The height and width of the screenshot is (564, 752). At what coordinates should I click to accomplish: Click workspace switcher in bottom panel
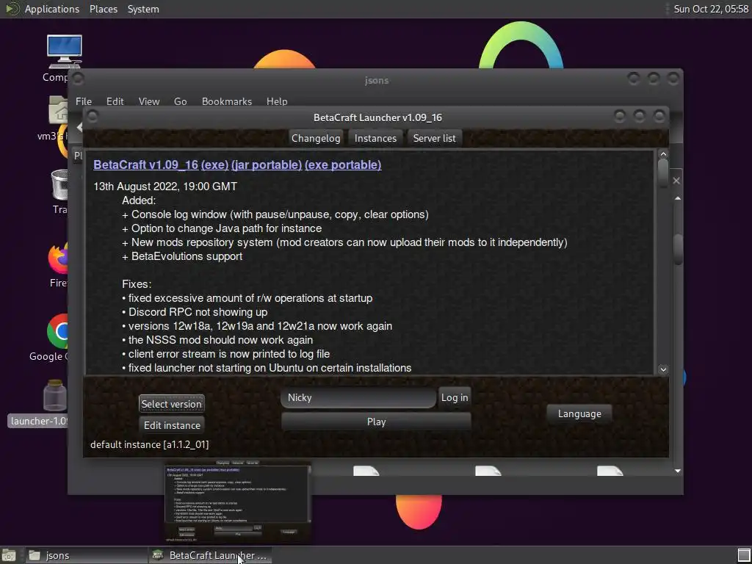point(744,555)
